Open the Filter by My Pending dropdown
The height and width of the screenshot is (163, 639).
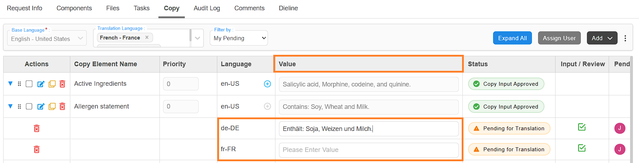coord(239,38)
